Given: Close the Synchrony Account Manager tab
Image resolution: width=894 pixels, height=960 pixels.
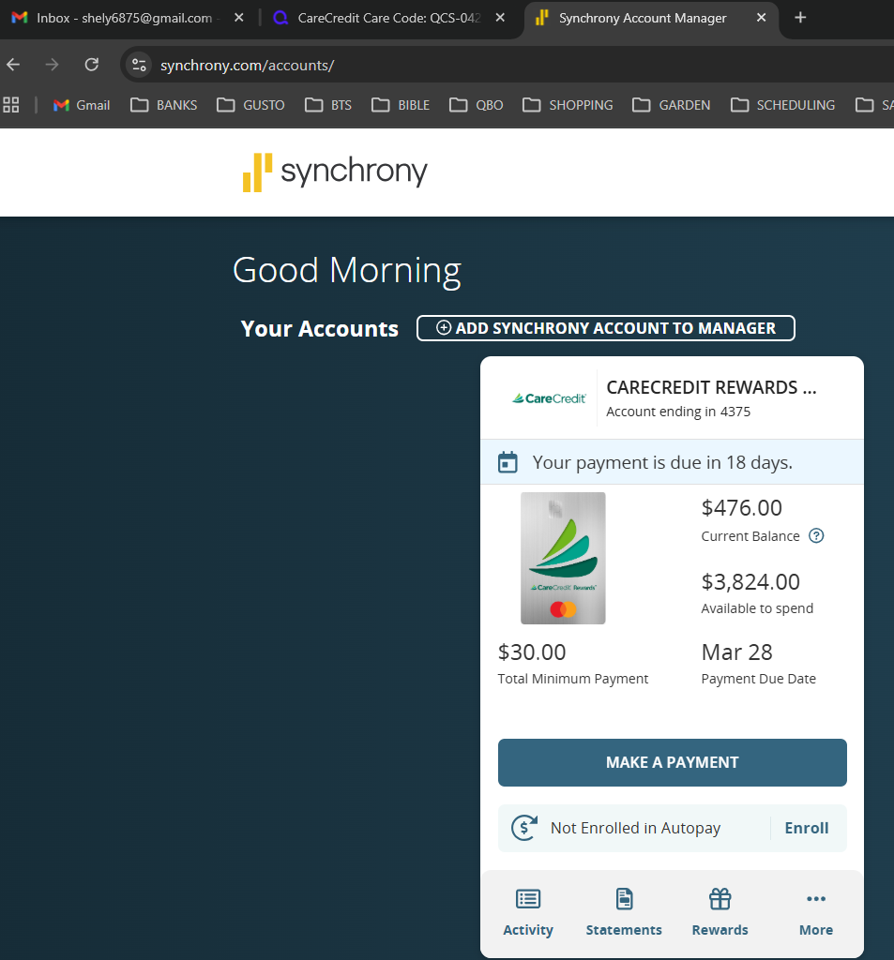Looking at the screenshot, I should point(761,18).
